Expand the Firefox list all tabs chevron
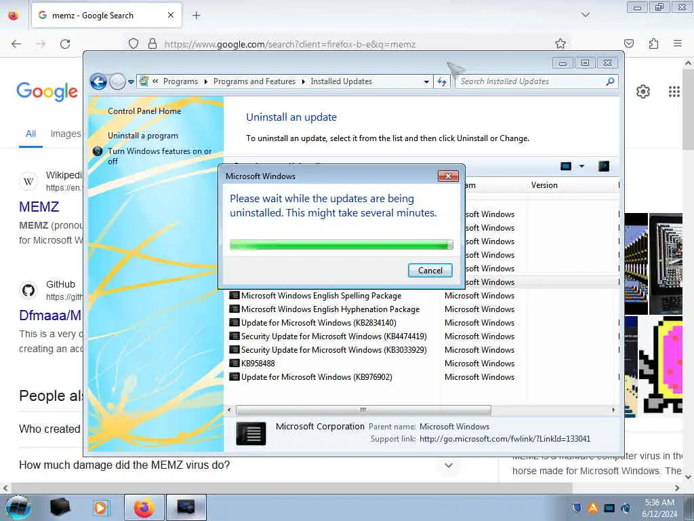The image size is (694, 521). [586, 15]
